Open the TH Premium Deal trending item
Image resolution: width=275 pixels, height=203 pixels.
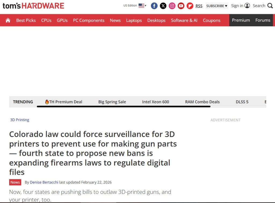point(64,102)
